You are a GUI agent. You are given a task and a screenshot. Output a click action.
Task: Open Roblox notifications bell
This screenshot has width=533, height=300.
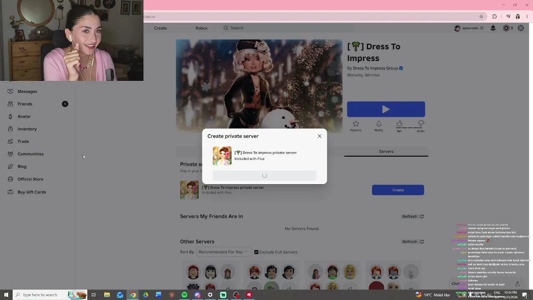[x=493, y=28]
